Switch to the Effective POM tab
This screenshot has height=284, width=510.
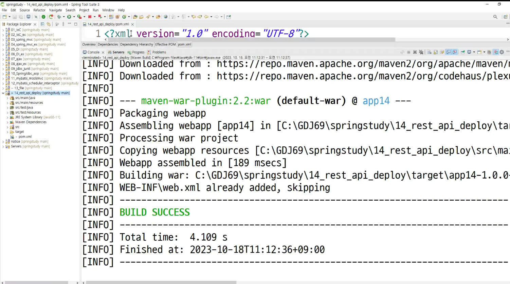click(165, 44)
